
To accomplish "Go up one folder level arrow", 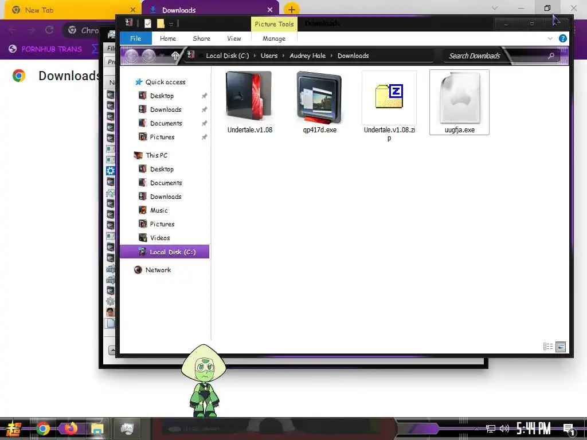I will click(x=175, y=56).
